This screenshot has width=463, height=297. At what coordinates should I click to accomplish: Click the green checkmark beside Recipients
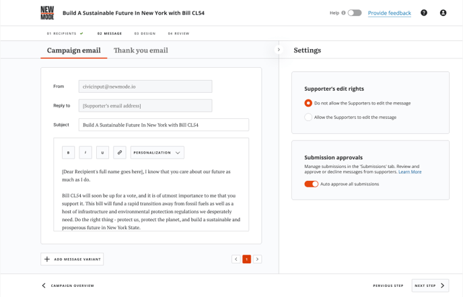point(81,34)
